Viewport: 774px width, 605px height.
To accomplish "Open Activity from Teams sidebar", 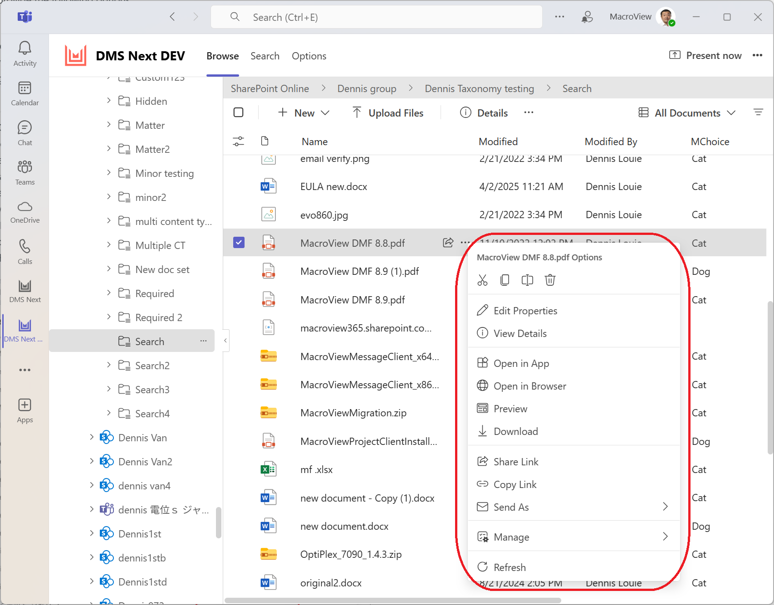I will point(25,54).
